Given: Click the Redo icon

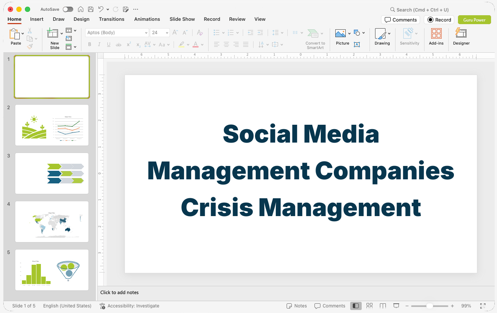Looking at the screenshot, I should (x=116, y=9).
